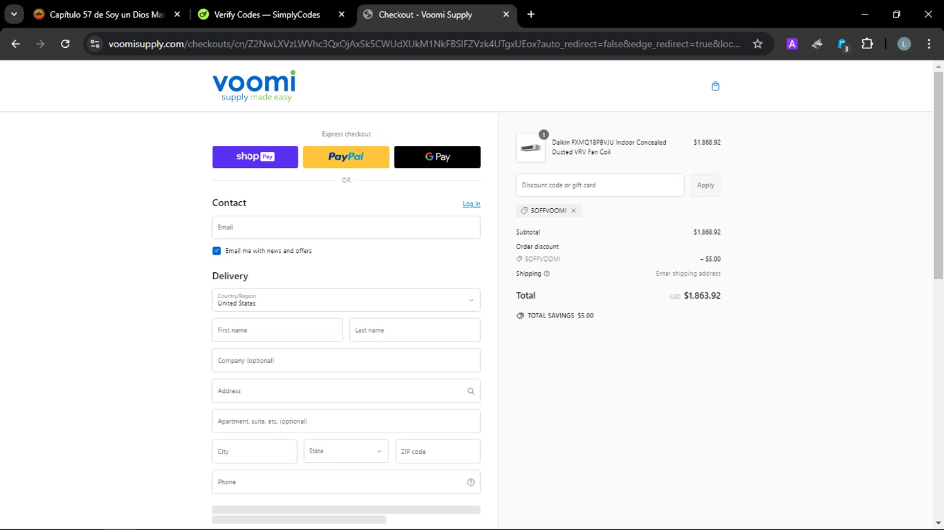Click the phone field help icon

pyautogui.click(x=471, y=482)
